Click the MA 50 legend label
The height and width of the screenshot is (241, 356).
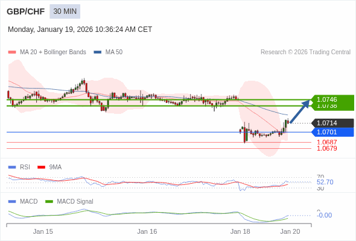point(114,52)
